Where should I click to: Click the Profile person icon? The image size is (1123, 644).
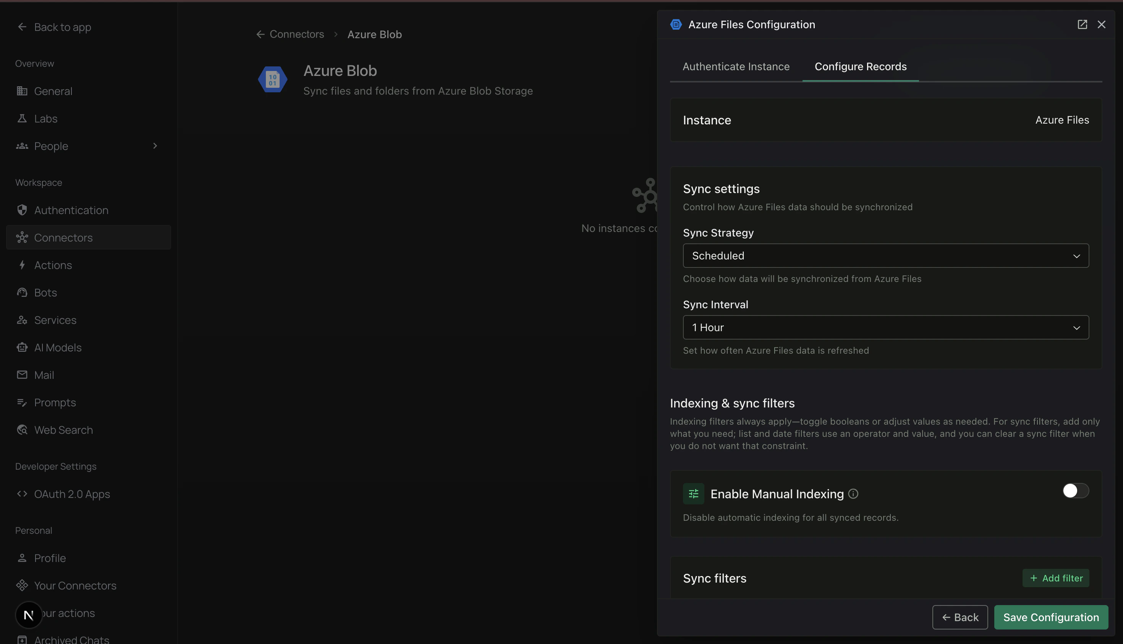(x=22, y=558)
